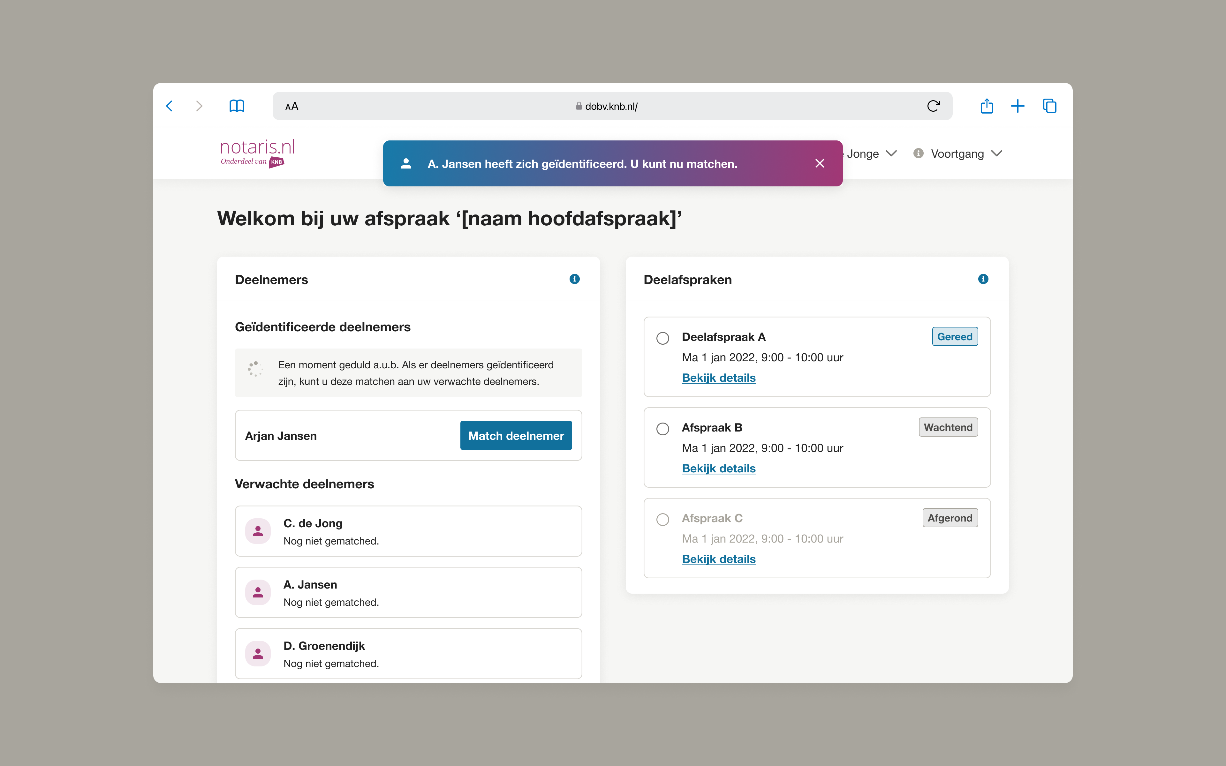The image size is (1226, 766).
Task: Open Bekijk details for Deelafspraak A
Action: point(718,378)
